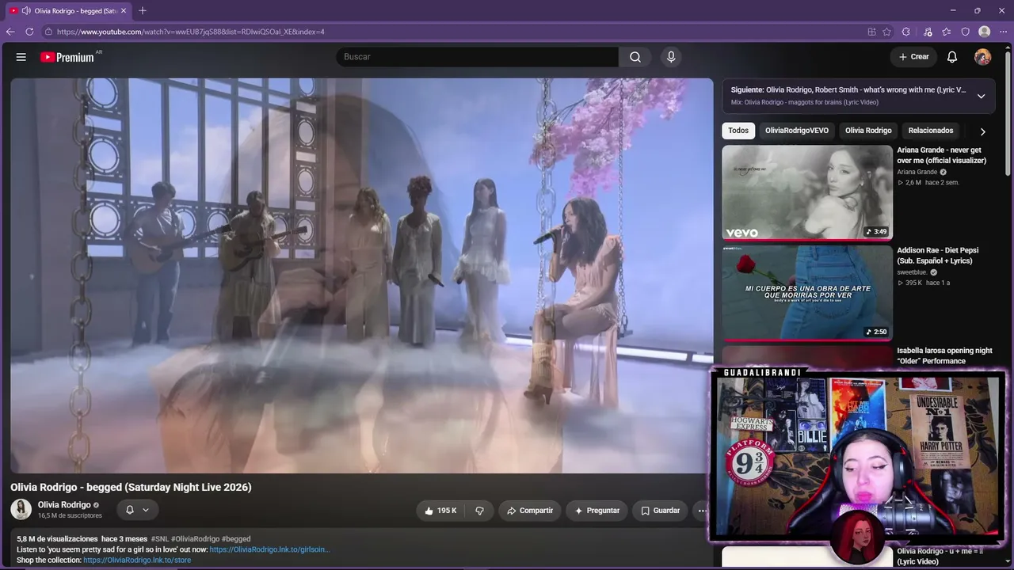The width and height of the screenshot is (1014, 570).
Task: Click the Crear button
Action: tap(913, 57)
